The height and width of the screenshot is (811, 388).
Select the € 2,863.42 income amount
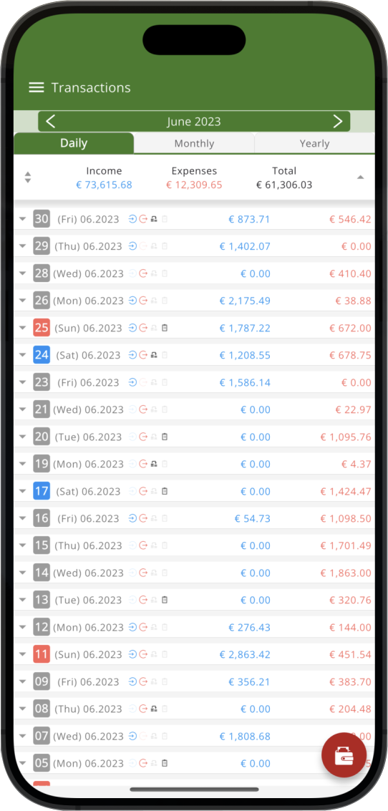pyautogui.click(x=245, y=654)
